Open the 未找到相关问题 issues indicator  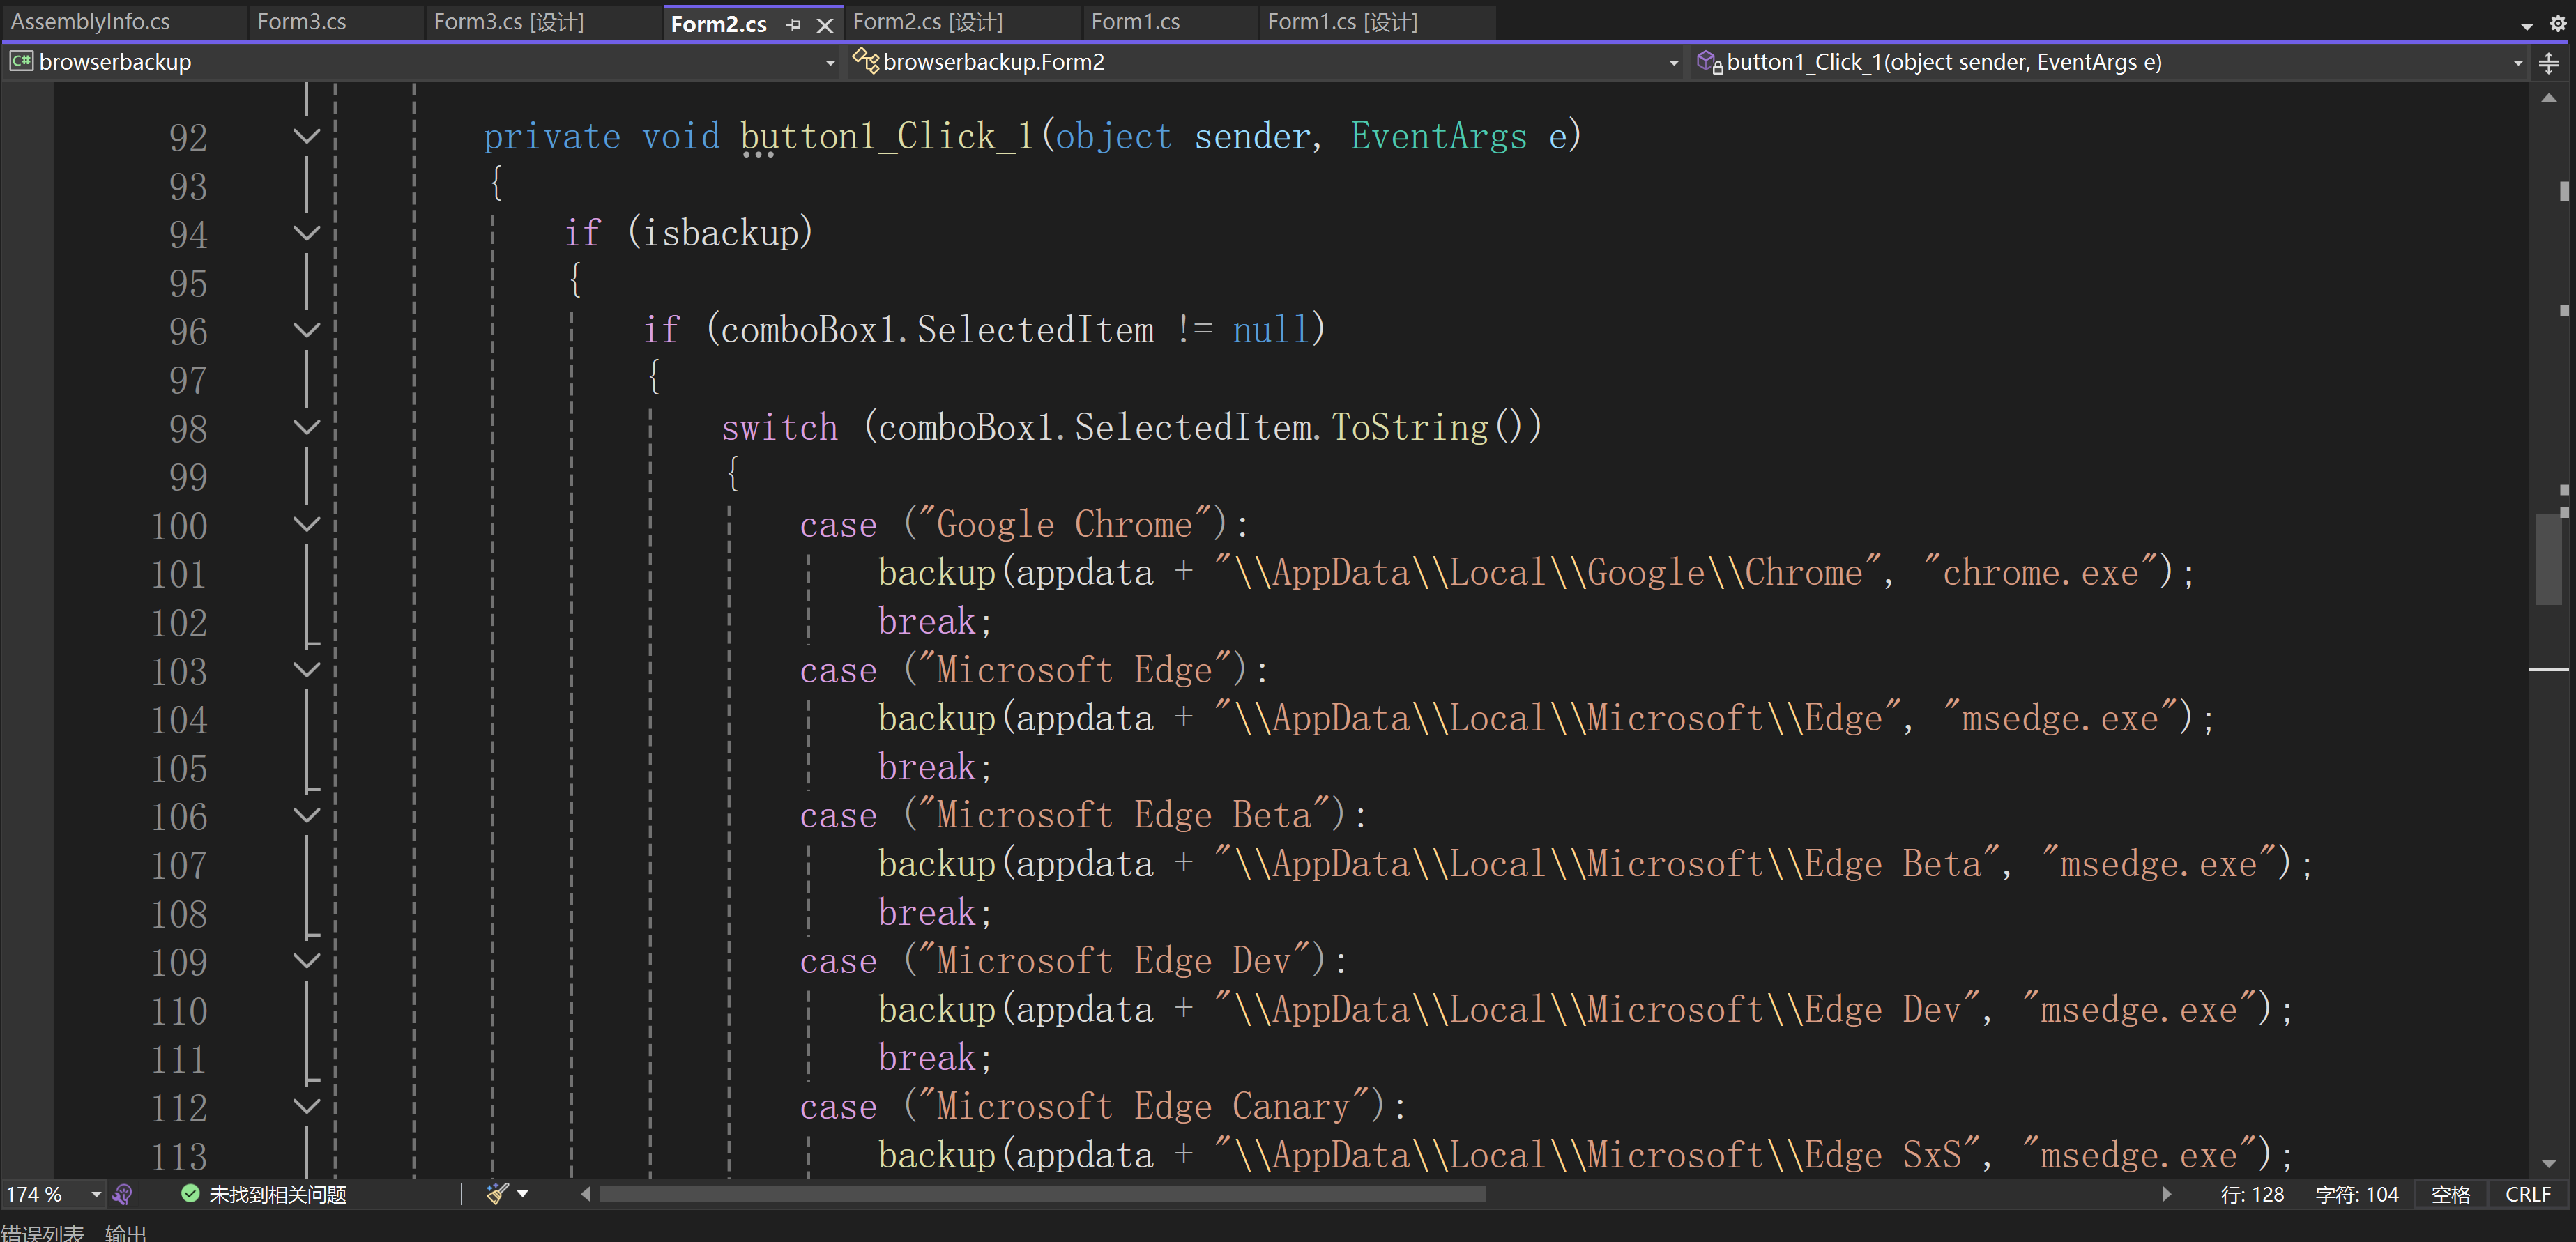277,1194
